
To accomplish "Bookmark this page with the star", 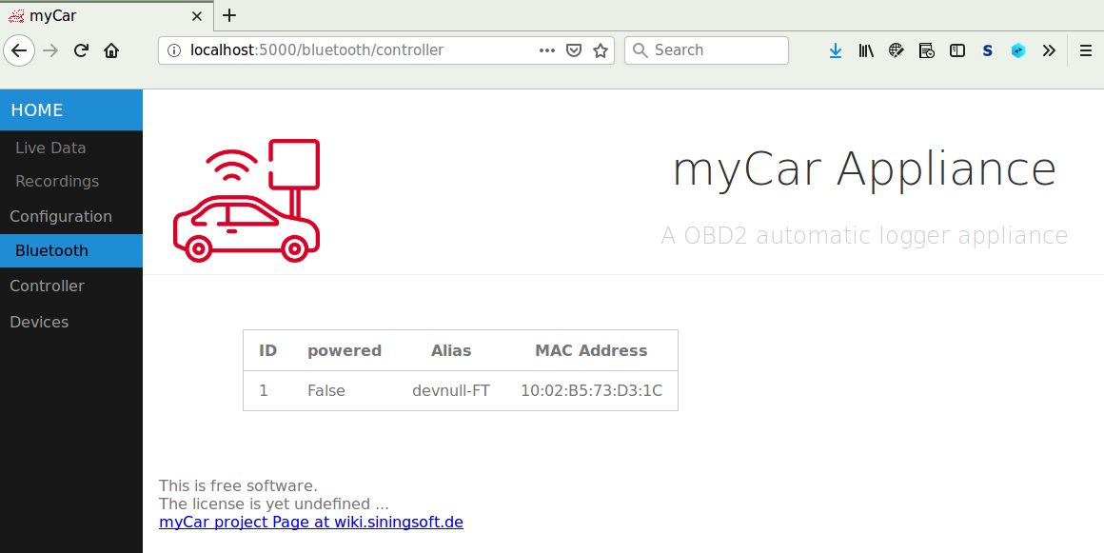I will 601,50.
